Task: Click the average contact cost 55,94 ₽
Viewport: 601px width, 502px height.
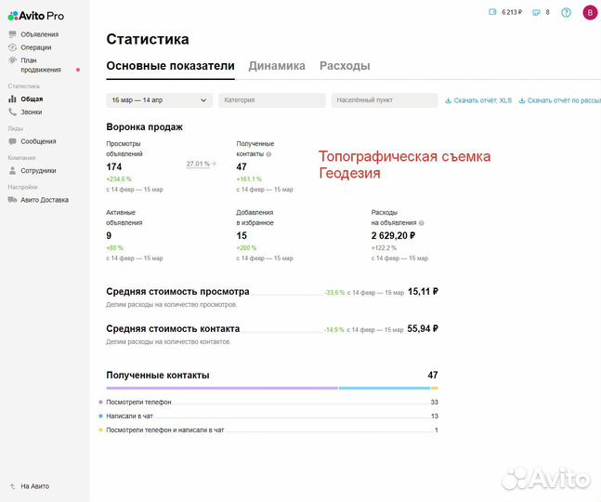Action: coord(423,329)
